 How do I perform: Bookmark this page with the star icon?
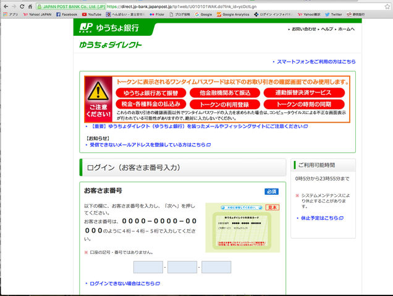point(387,7)
